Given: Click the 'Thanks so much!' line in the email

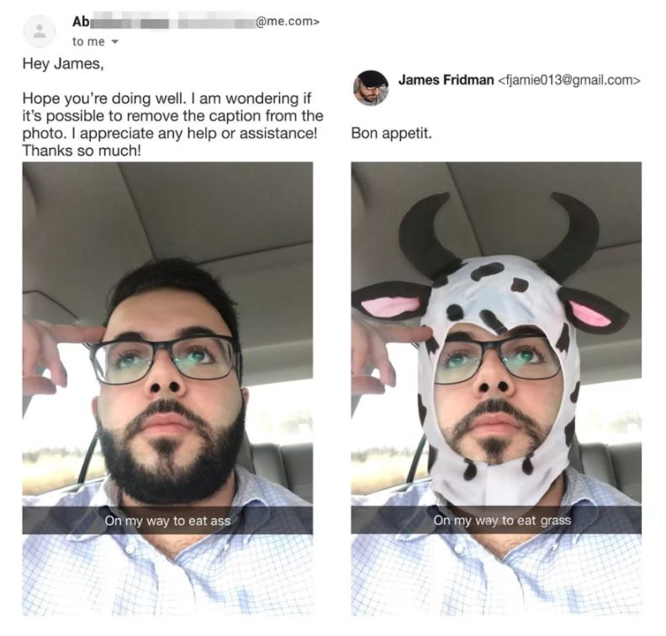Looking at the screenshot, I should (81, 150).
